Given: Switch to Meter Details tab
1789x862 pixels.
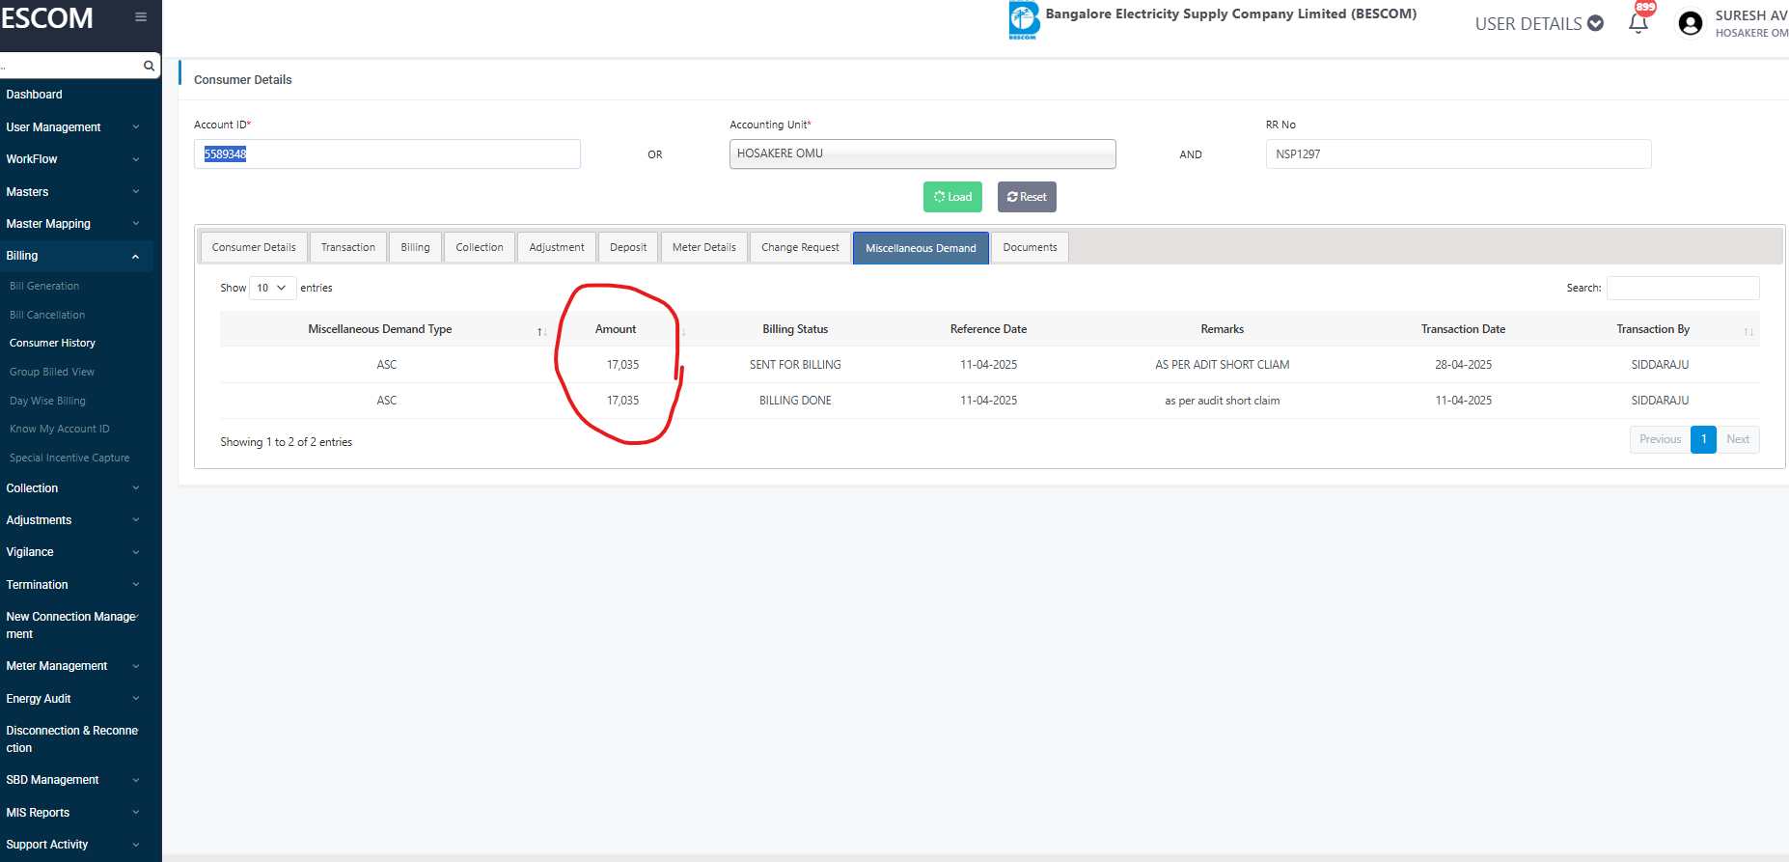Looking at the screenshot, I should (x=704, y=247).
